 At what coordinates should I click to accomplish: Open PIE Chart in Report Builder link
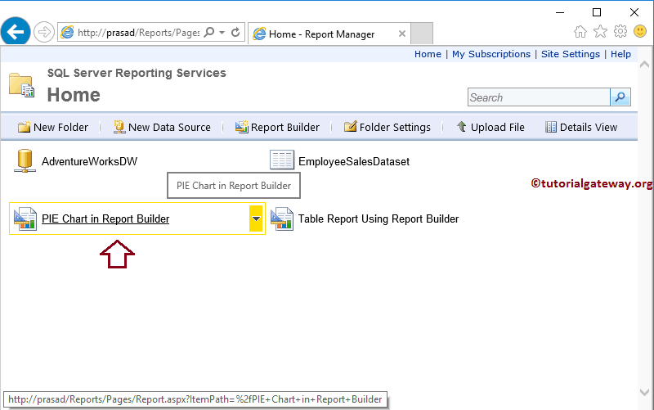105,219
